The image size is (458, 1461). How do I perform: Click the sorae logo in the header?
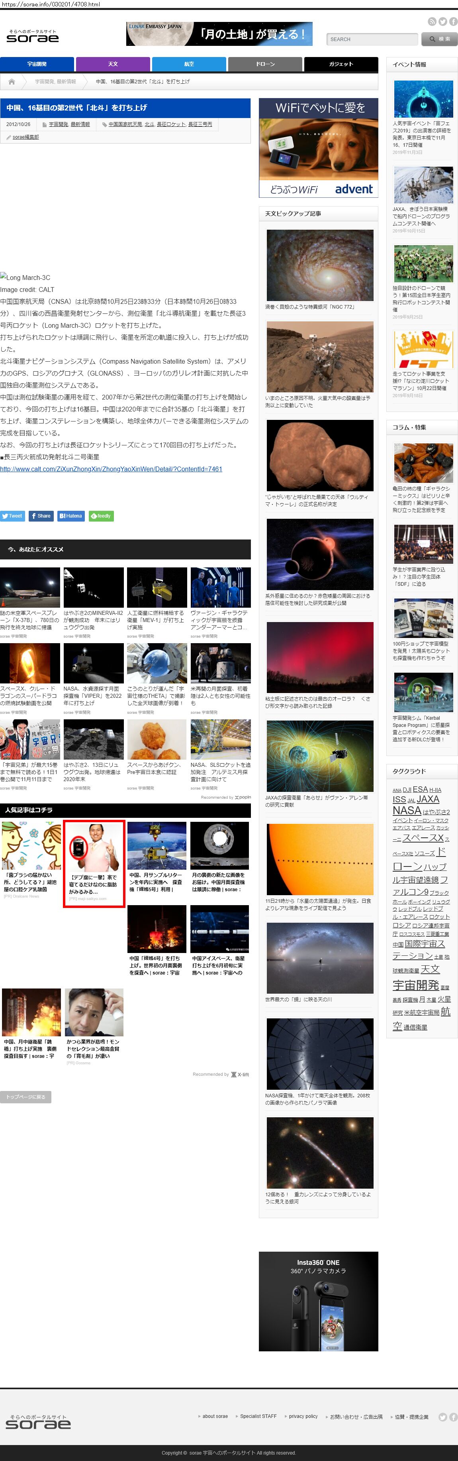point(32,37)
